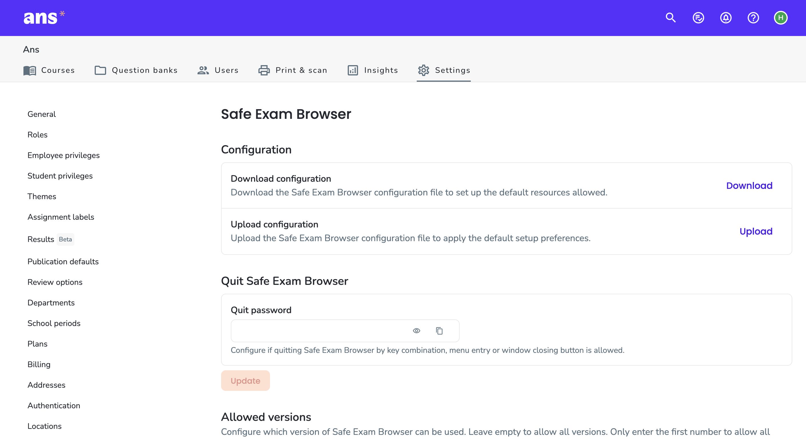Open the search magnifier icon
806x440 pixels.
click(x=670, y=17)
